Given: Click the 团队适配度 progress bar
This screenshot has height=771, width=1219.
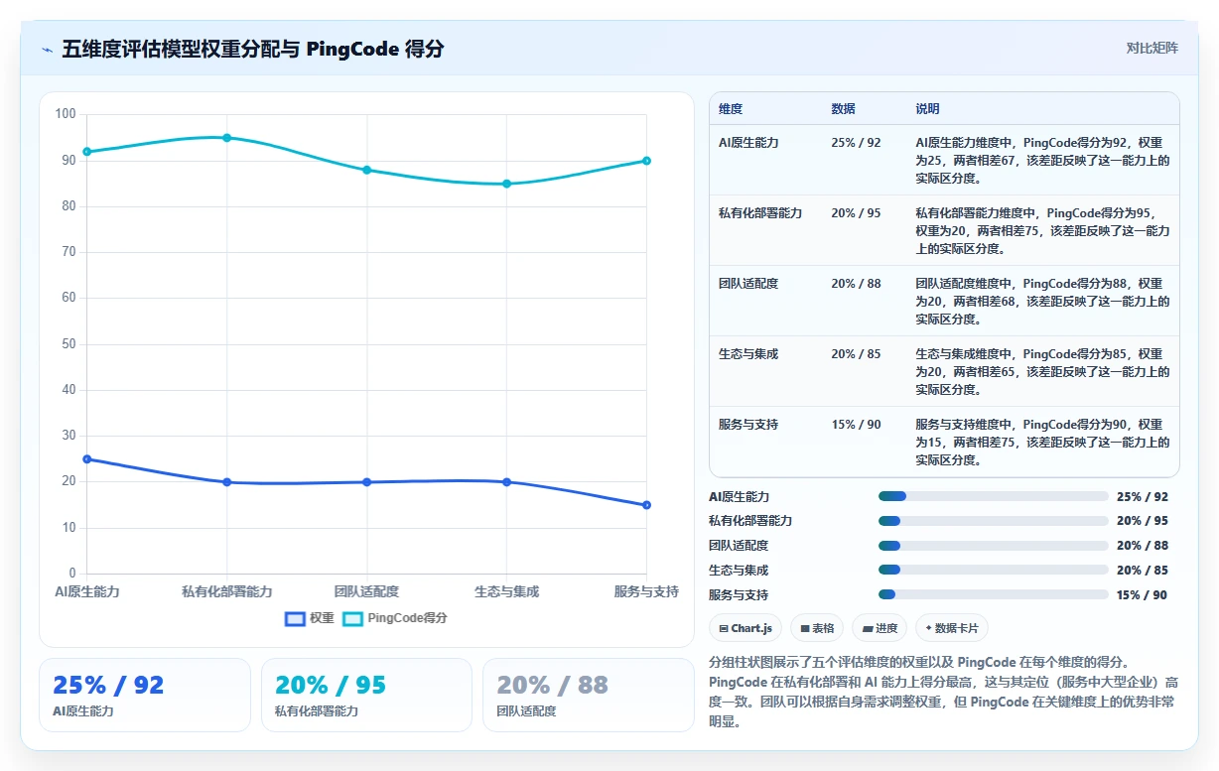Looking at the screenshot, I should click(994, 546).
